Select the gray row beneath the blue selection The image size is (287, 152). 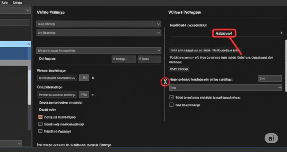[x=15, y=63]
